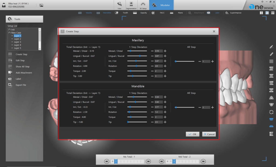Viewport: 276px width, 167px height.
Task: Select step 2 marker on Md timeline
Action: click(174, 161)
